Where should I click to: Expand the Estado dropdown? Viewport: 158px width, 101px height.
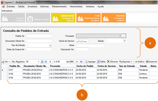(x=125, y=41)
